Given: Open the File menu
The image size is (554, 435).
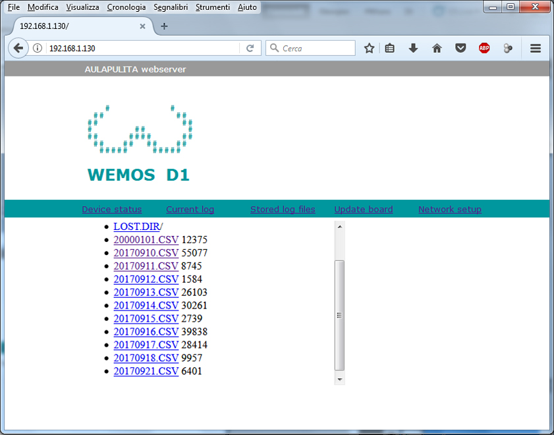Looking at the screenshot, I should (x=14, y=7).
